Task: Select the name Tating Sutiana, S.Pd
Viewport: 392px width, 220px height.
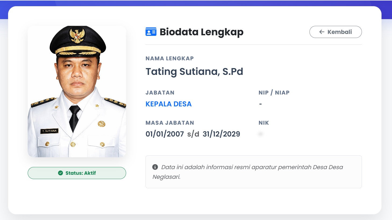Action: pyautogui.click(x=194, y=72)
